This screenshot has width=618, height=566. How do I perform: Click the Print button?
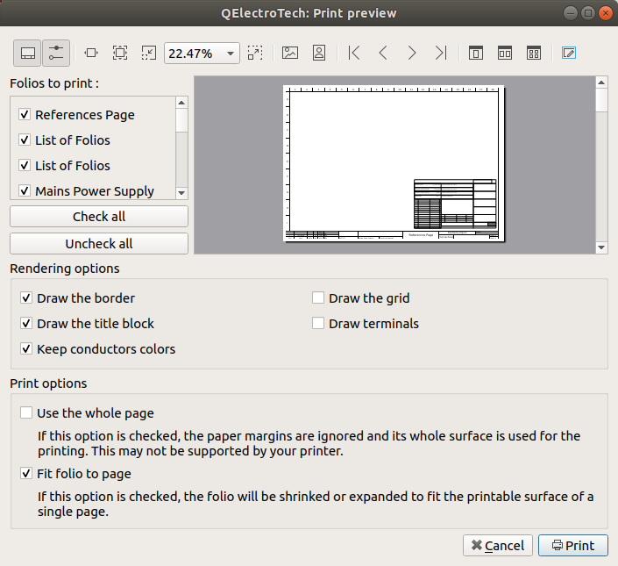pos(573,546)
